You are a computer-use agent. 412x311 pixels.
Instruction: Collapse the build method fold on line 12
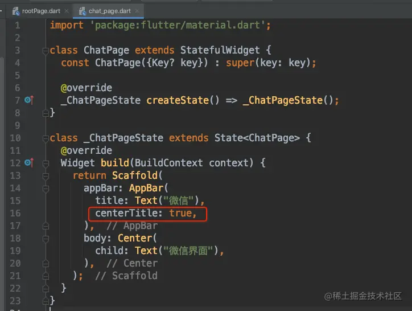(46, 163)
